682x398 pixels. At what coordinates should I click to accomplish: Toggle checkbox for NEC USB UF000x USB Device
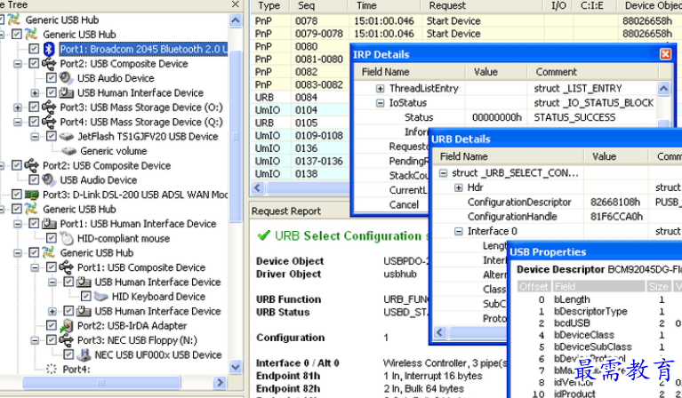click(68, 355)
